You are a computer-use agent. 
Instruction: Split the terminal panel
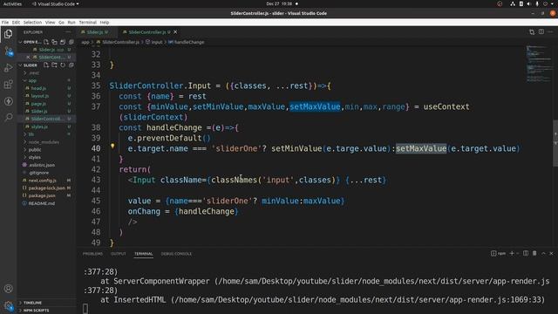(x=526, y=254)
